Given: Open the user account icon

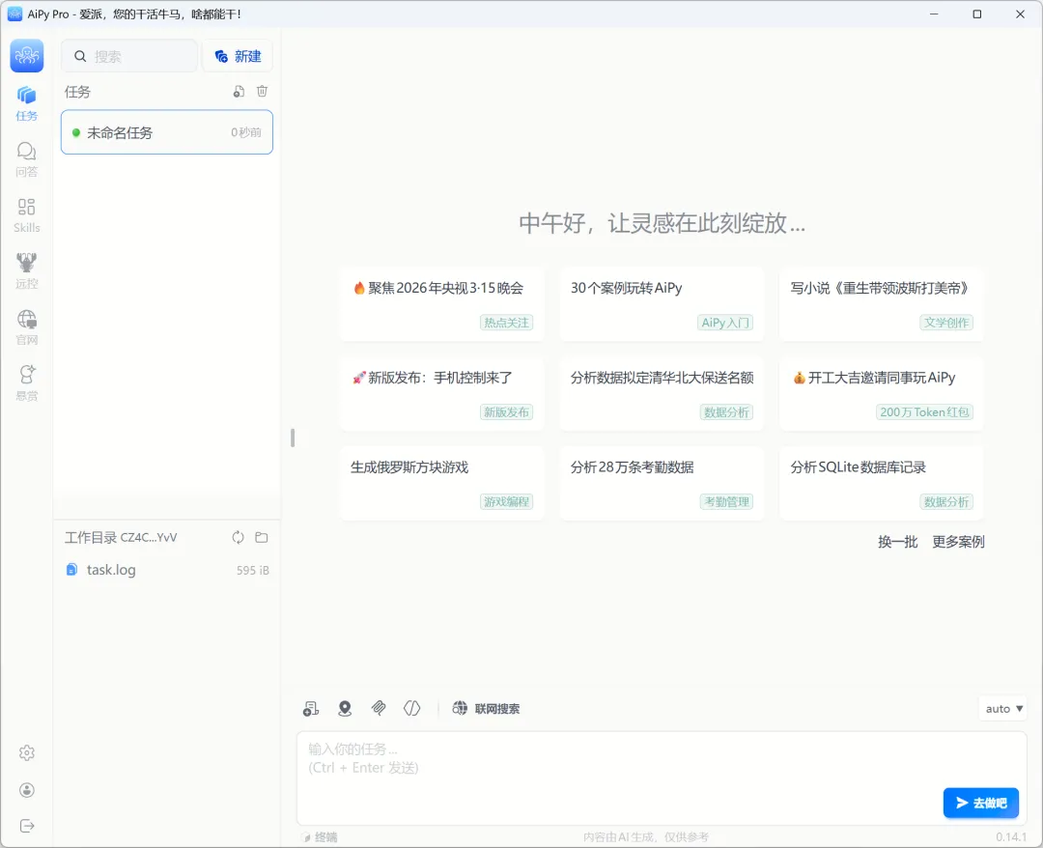Looking at the screenshot, I should 27,790.
